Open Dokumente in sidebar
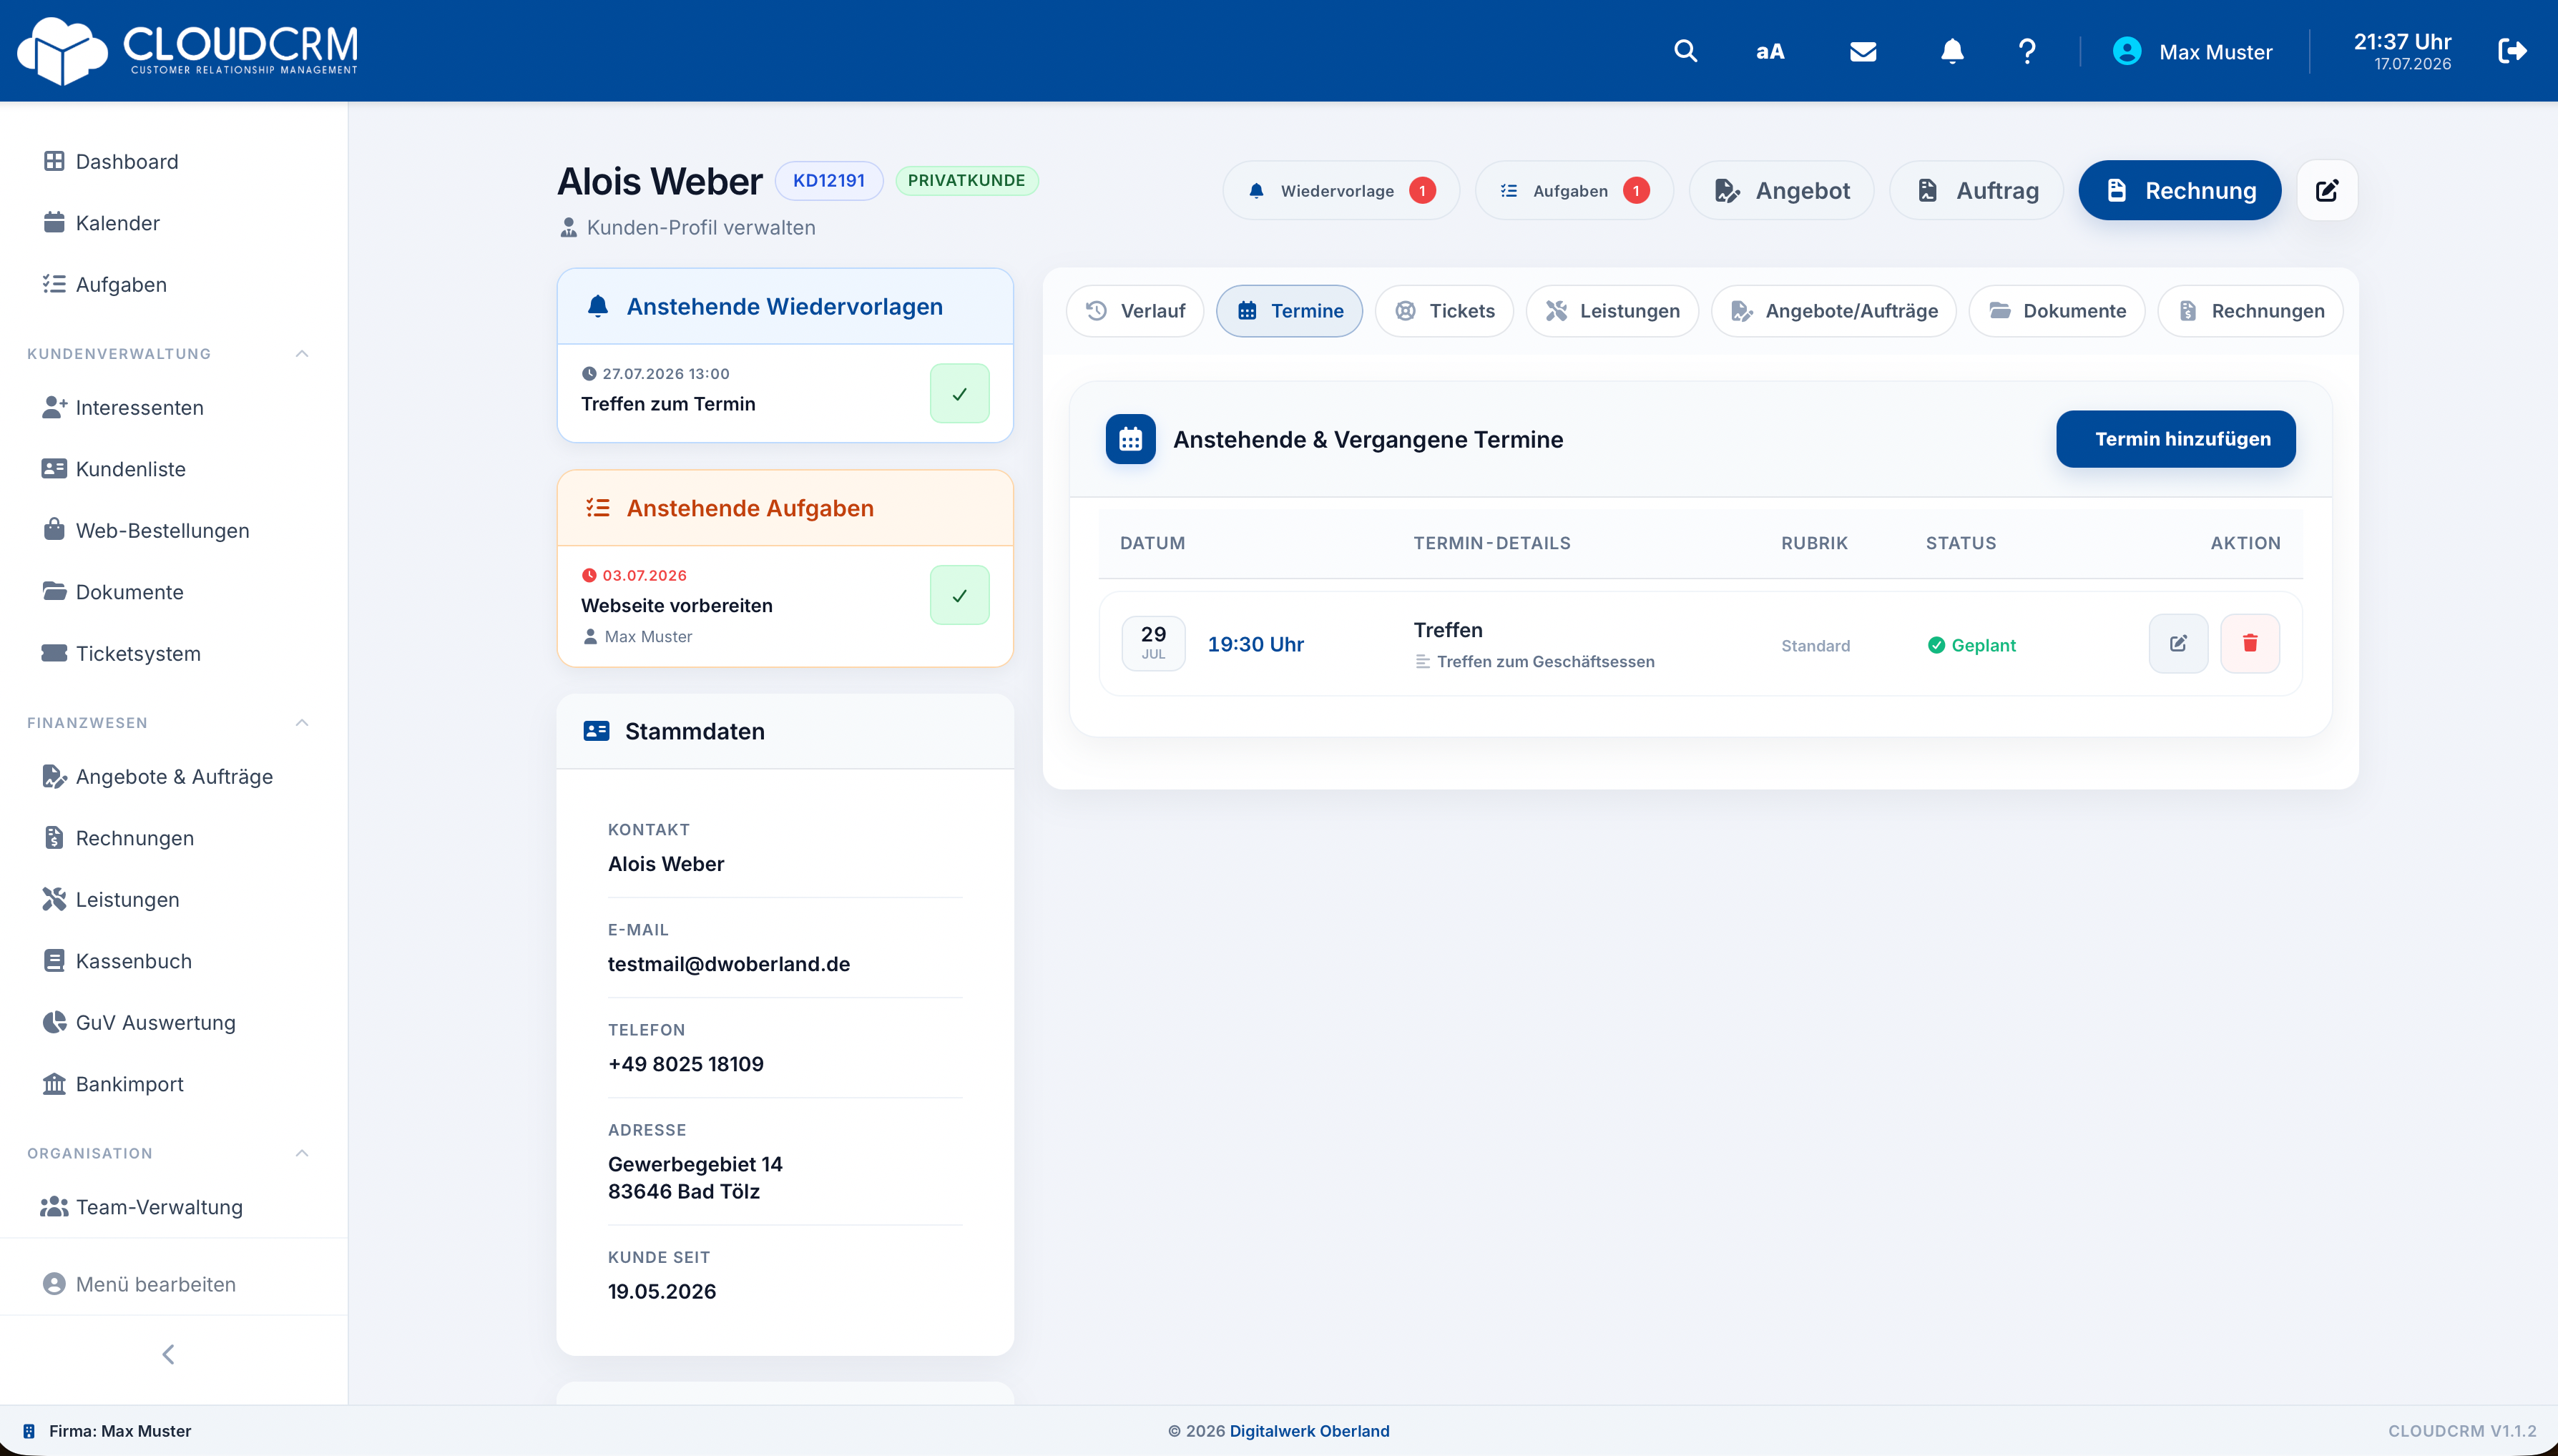This screenshot has height=1456, width=2558. tap(129, 592)
